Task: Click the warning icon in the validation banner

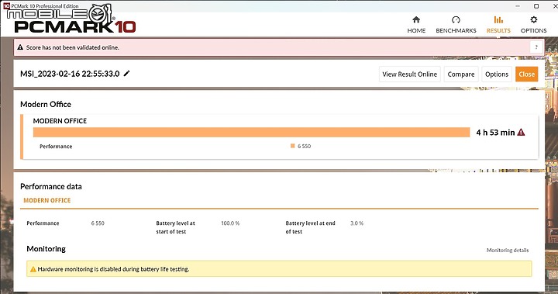Action: 20,47
